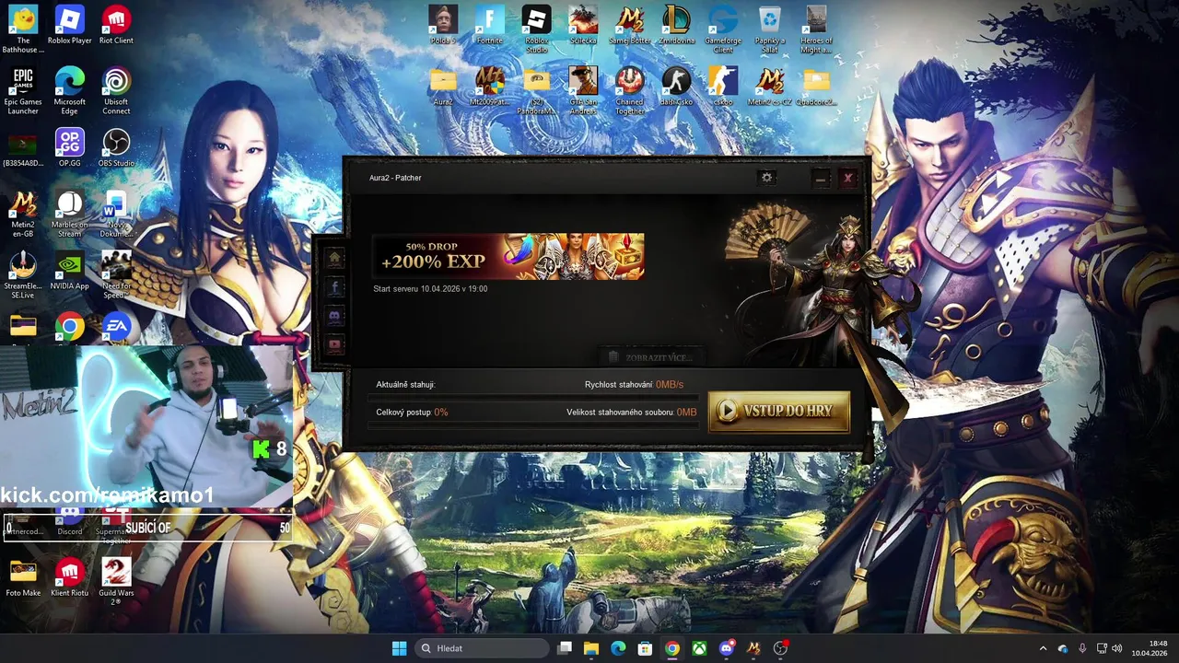This screenshot has width=1179, height=663.
Task: Open Task View in the taskbar
Action: (x=565, y=648)
